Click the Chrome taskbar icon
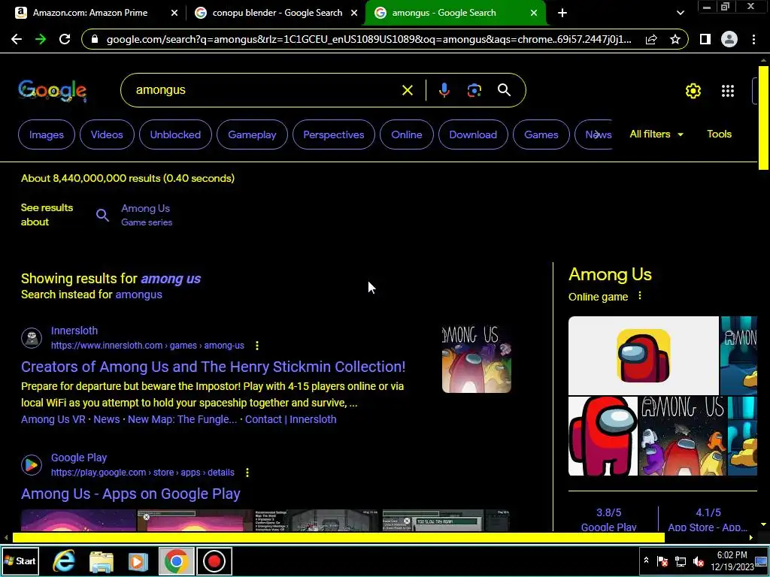The image size is (770, 577). click(176, 561)
